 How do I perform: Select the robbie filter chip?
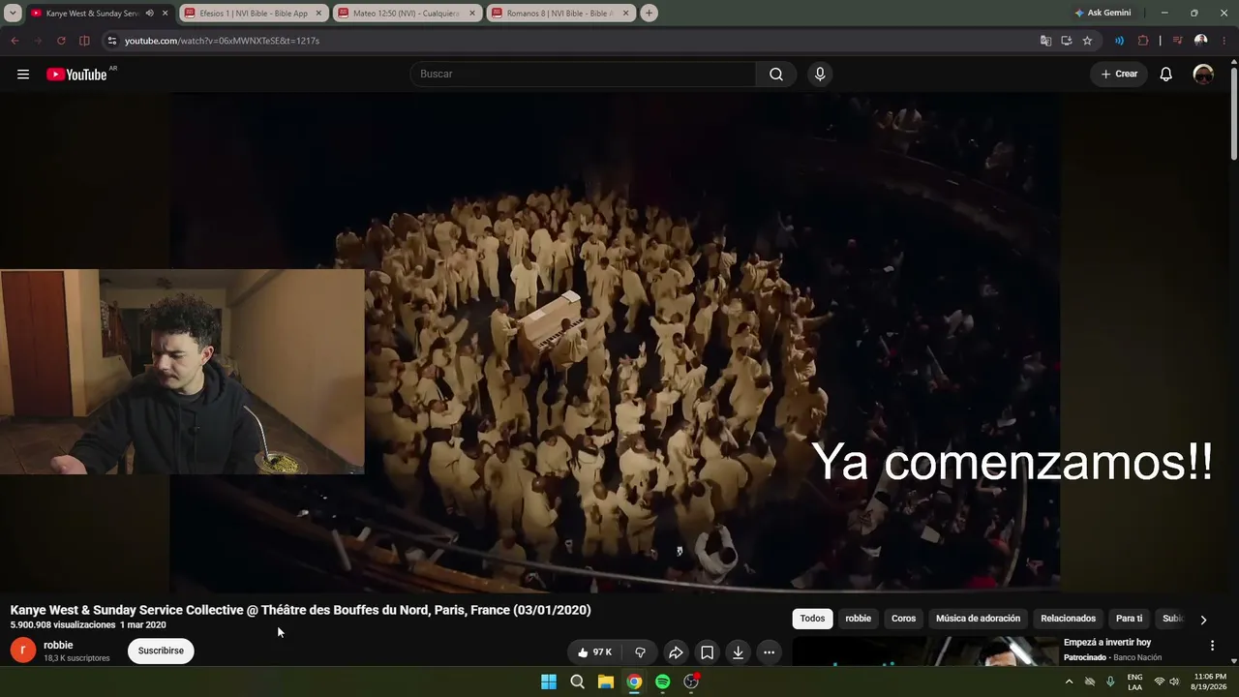tap(859, 619)
